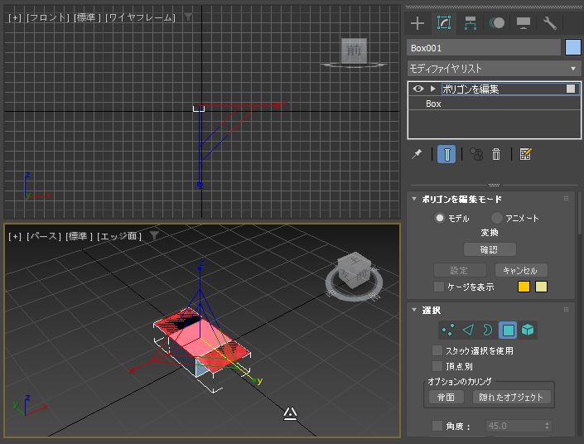The width and height of the screenshot is (584, 444).
Task: Open the Display command panel tab
Action: (x=524, y=23)
